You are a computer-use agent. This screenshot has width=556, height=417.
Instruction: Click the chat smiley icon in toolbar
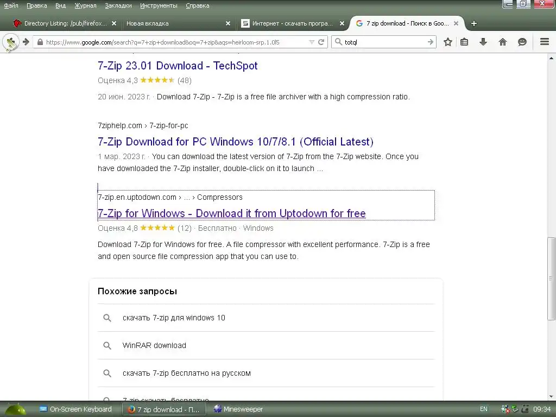522,42
